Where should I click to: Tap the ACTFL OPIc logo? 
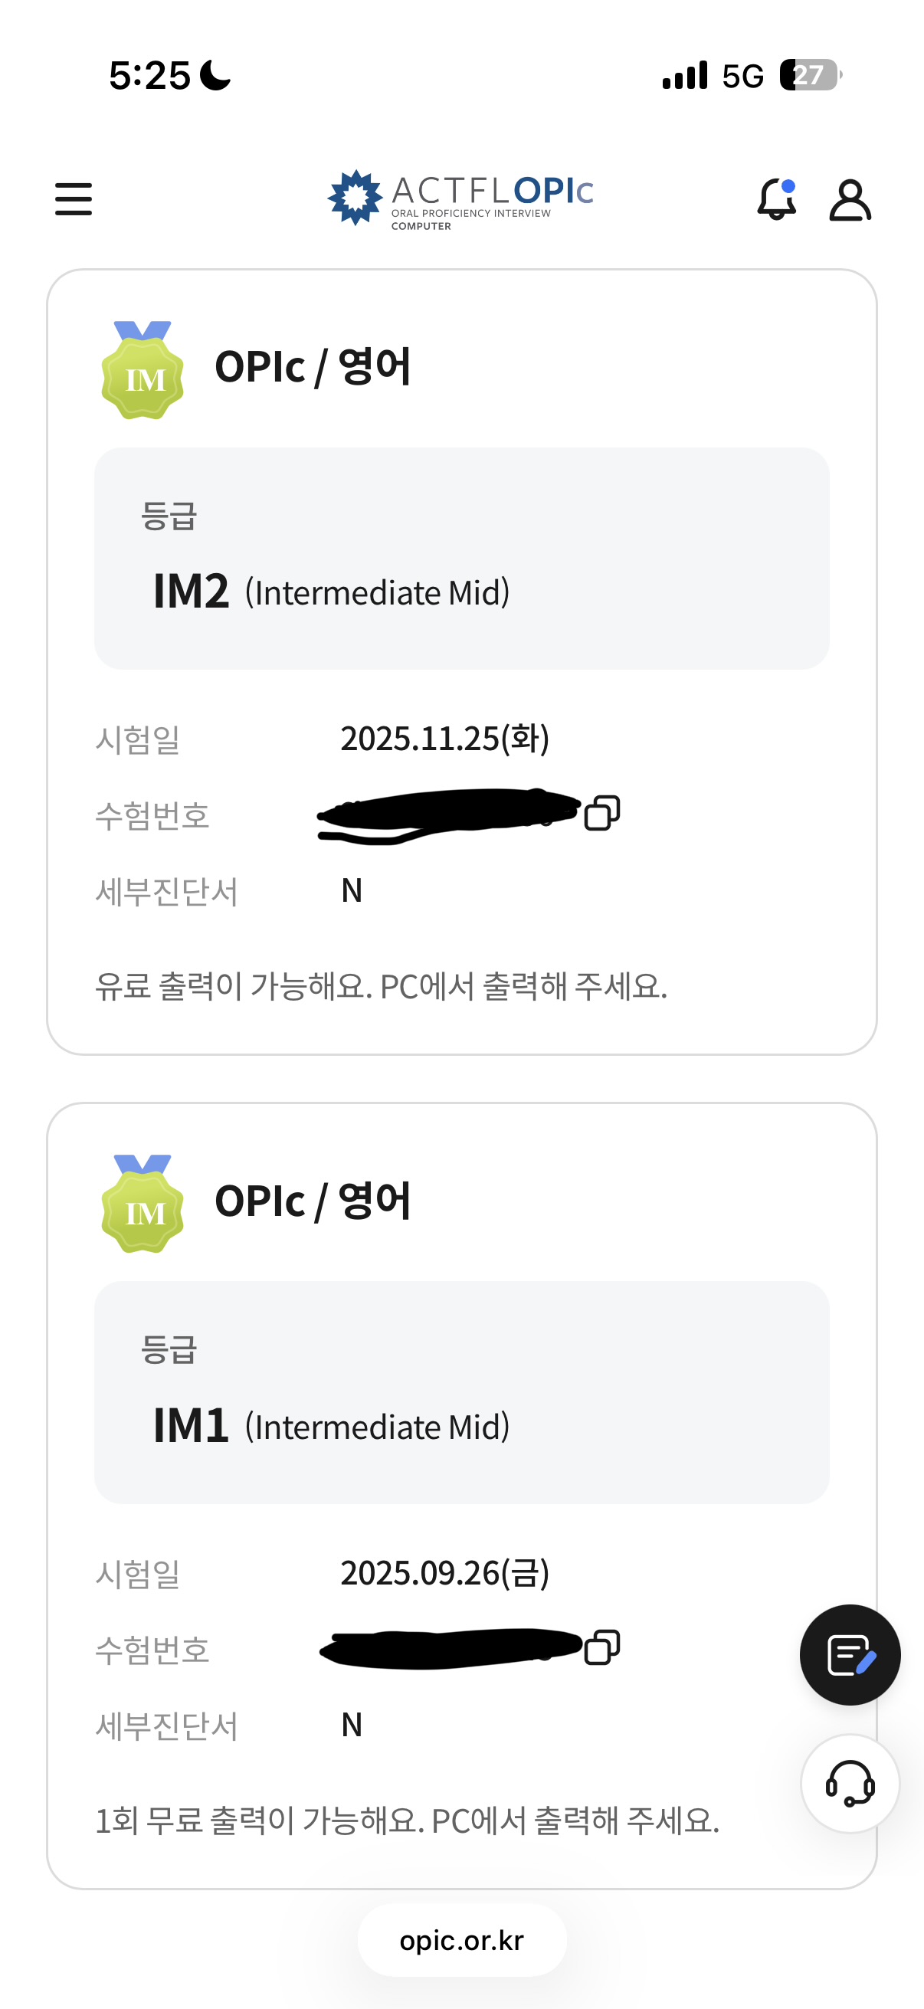(x=460, y=200)
